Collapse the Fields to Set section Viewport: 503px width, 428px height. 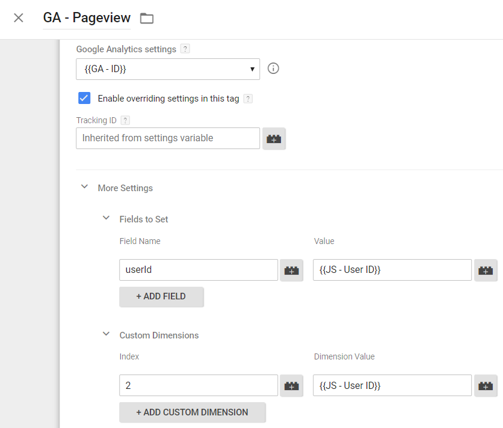click(106, 218)
